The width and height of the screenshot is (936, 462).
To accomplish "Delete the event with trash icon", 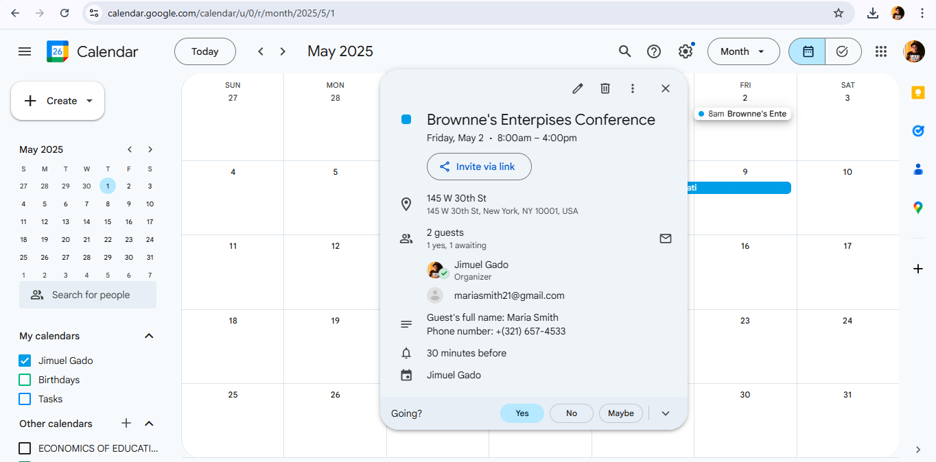I will tap(605, 88).
